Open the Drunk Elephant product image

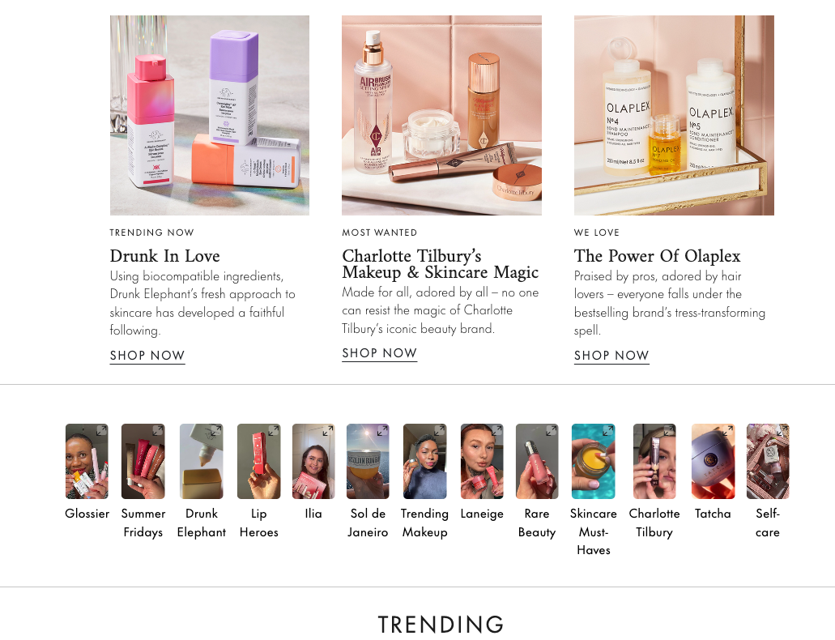click(x=209, y=115)
